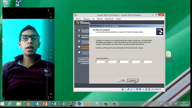The height and width of the screenshot is (108, 192).
Task: Click the ESP language indicator in system tray
Action: [176, 104]
